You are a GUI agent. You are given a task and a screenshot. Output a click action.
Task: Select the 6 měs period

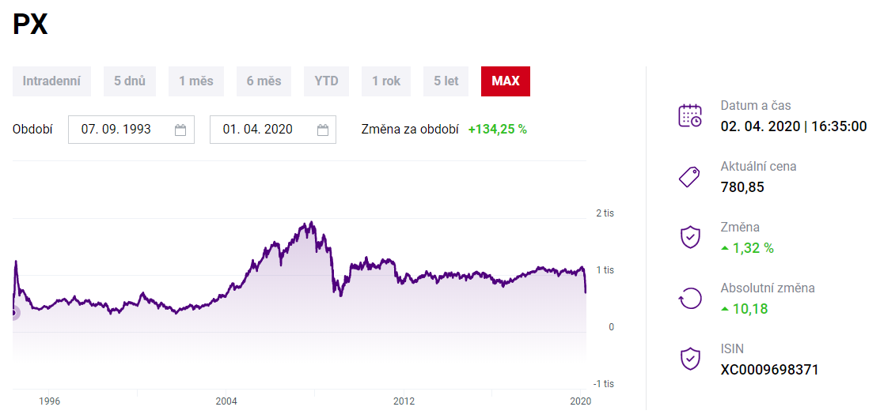tap(264, 81)
